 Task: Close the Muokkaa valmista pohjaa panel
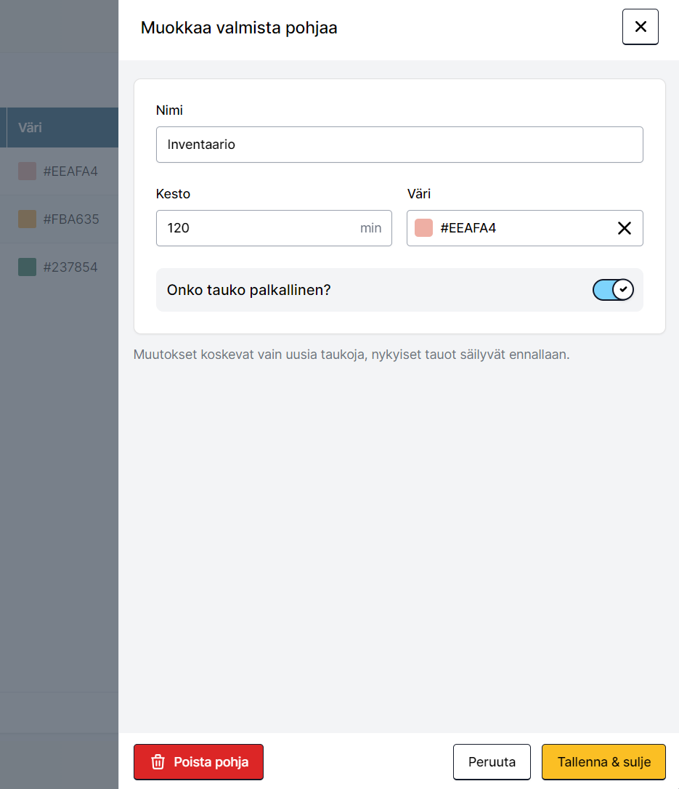click(640, 27)
